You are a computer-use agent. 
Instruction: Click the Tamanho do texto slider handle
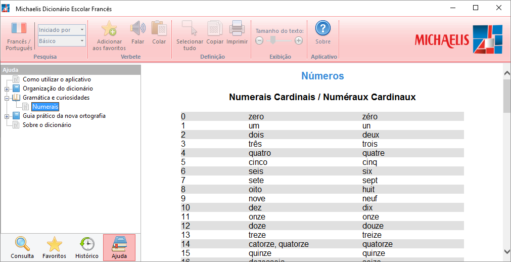(273, 40)
